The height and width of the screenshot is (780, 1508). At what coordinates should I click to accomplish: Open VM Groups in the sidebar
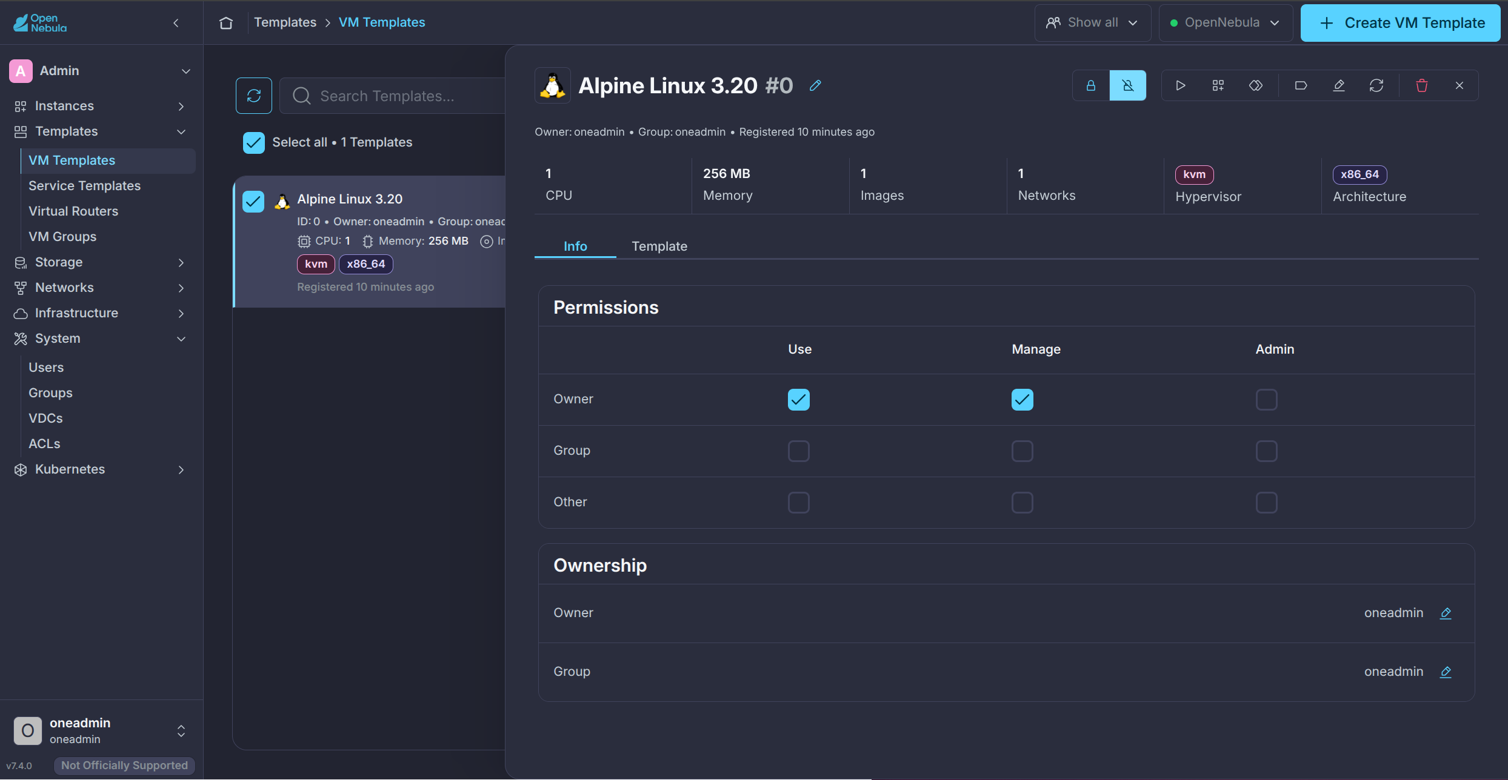pyautogui.click(x=108, y=237)
